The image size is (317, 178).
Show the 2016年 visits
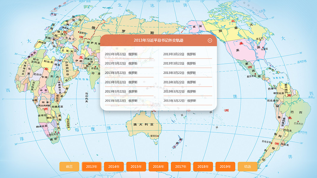coord(158,166)
